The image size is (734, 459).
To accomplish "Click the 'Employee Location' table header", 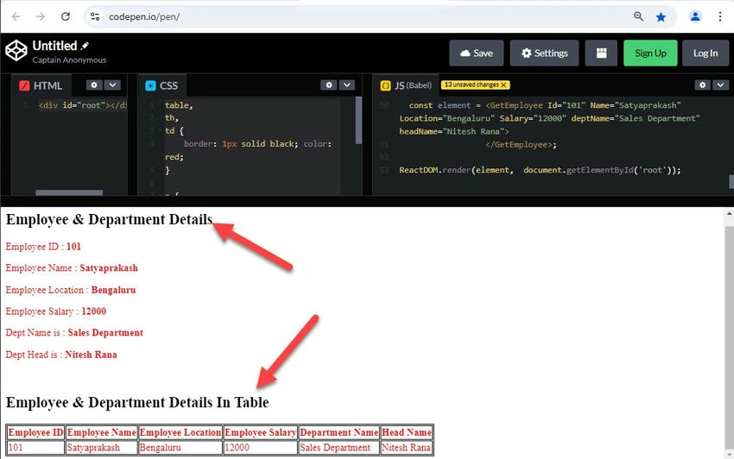I will pos(180,432).
